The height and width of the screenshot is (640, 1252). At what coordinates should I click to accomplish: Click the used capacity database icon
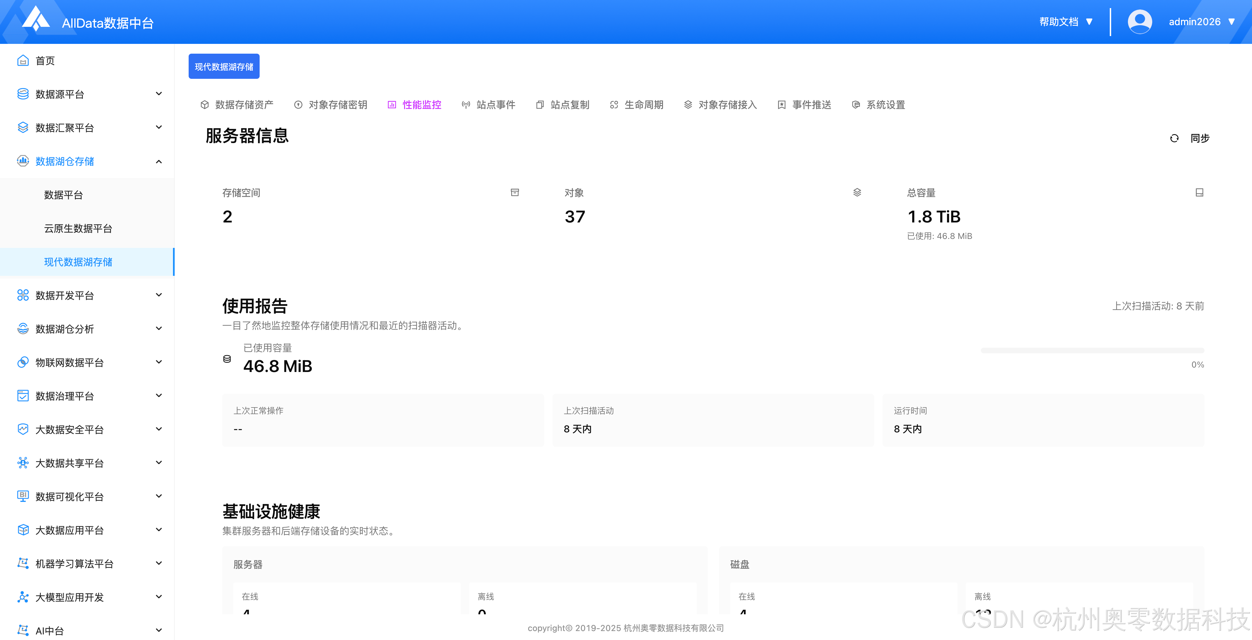(227, 359)
